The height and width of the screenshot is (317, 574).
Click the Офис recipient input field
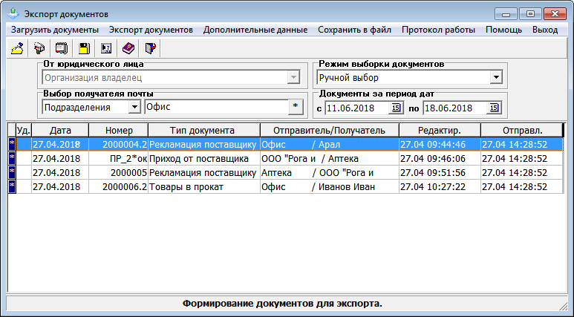216,107
